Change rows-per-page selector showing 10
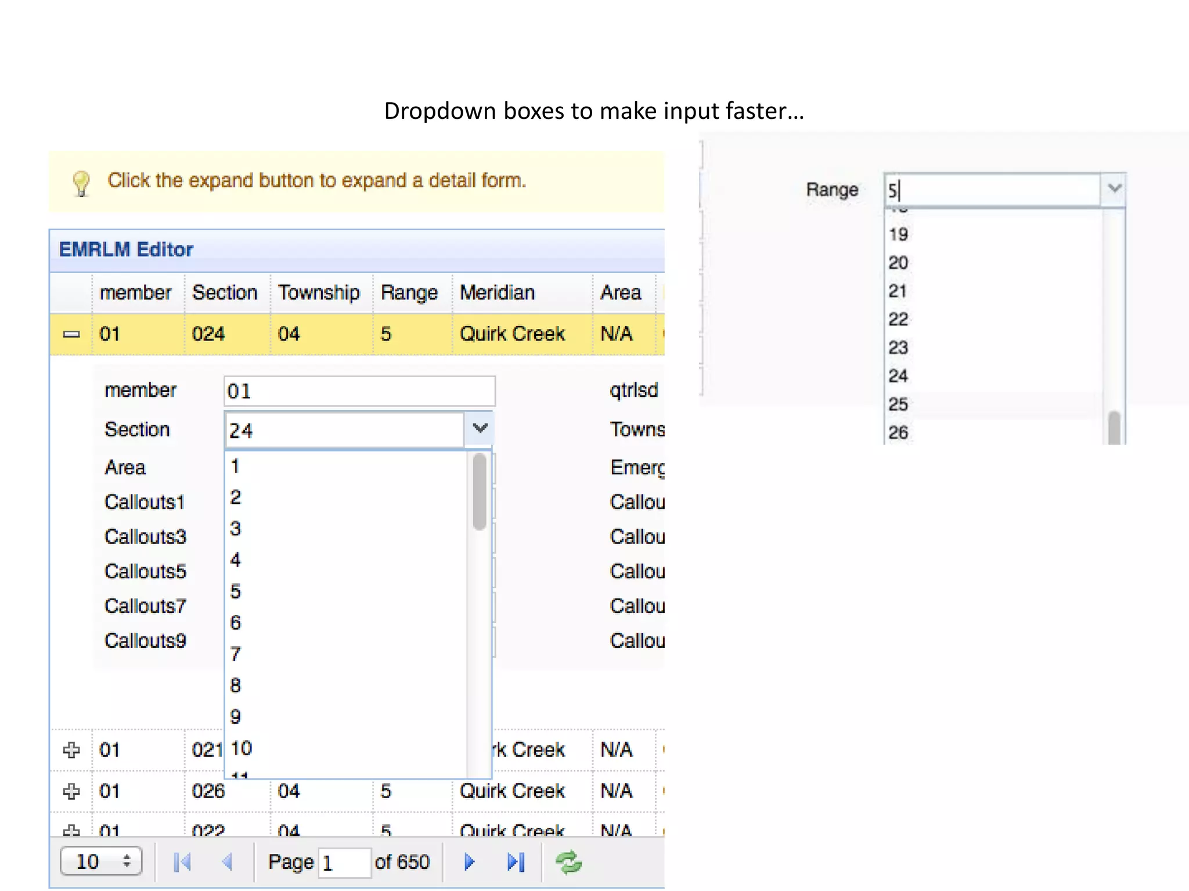Image resolution: width=1189 pixels, height=891 pixels. [x=101, y=861]
